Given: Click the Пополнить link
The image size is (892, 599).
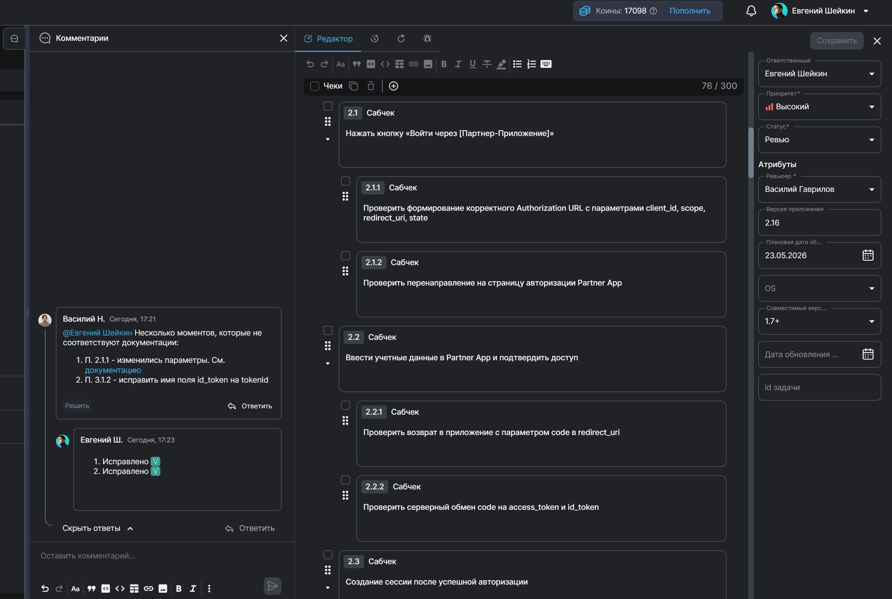Looking at the screenshot, I should (x=690, y=11).
